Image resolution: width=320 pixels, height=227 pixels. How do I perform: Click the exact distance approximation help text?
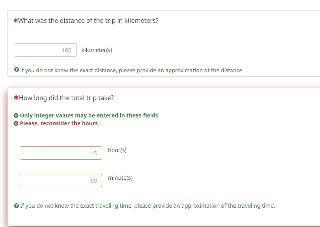pos(131,70)
